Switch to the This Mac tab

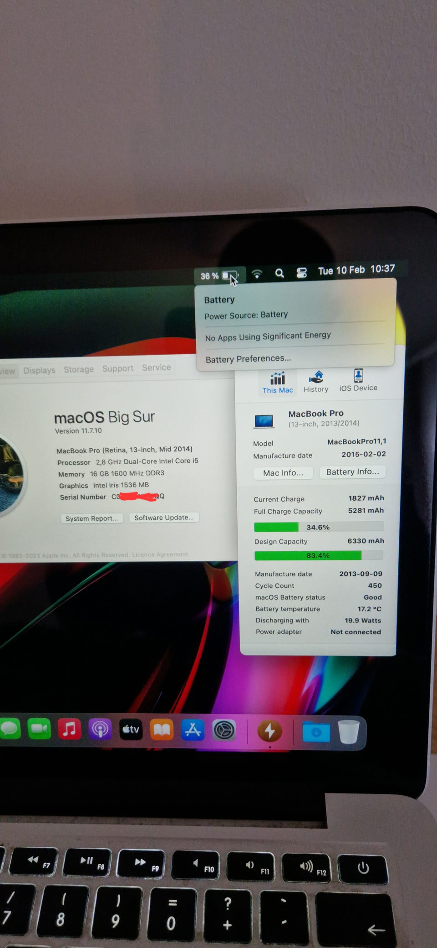(278, 383)
